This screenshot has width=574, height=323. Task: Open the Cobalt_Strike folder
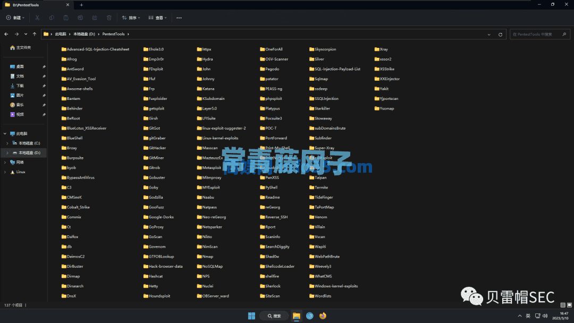[x=75, y=207]
